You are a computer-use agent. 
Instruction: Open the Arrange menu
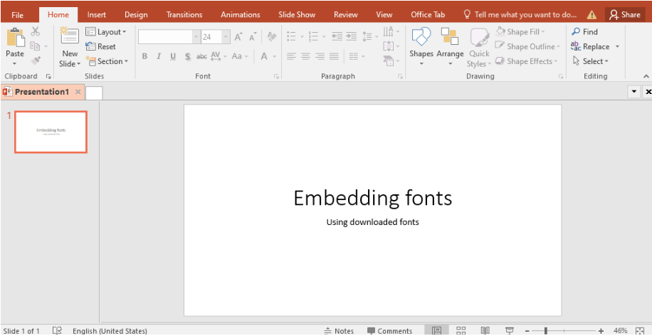click(x=450, y=47)
